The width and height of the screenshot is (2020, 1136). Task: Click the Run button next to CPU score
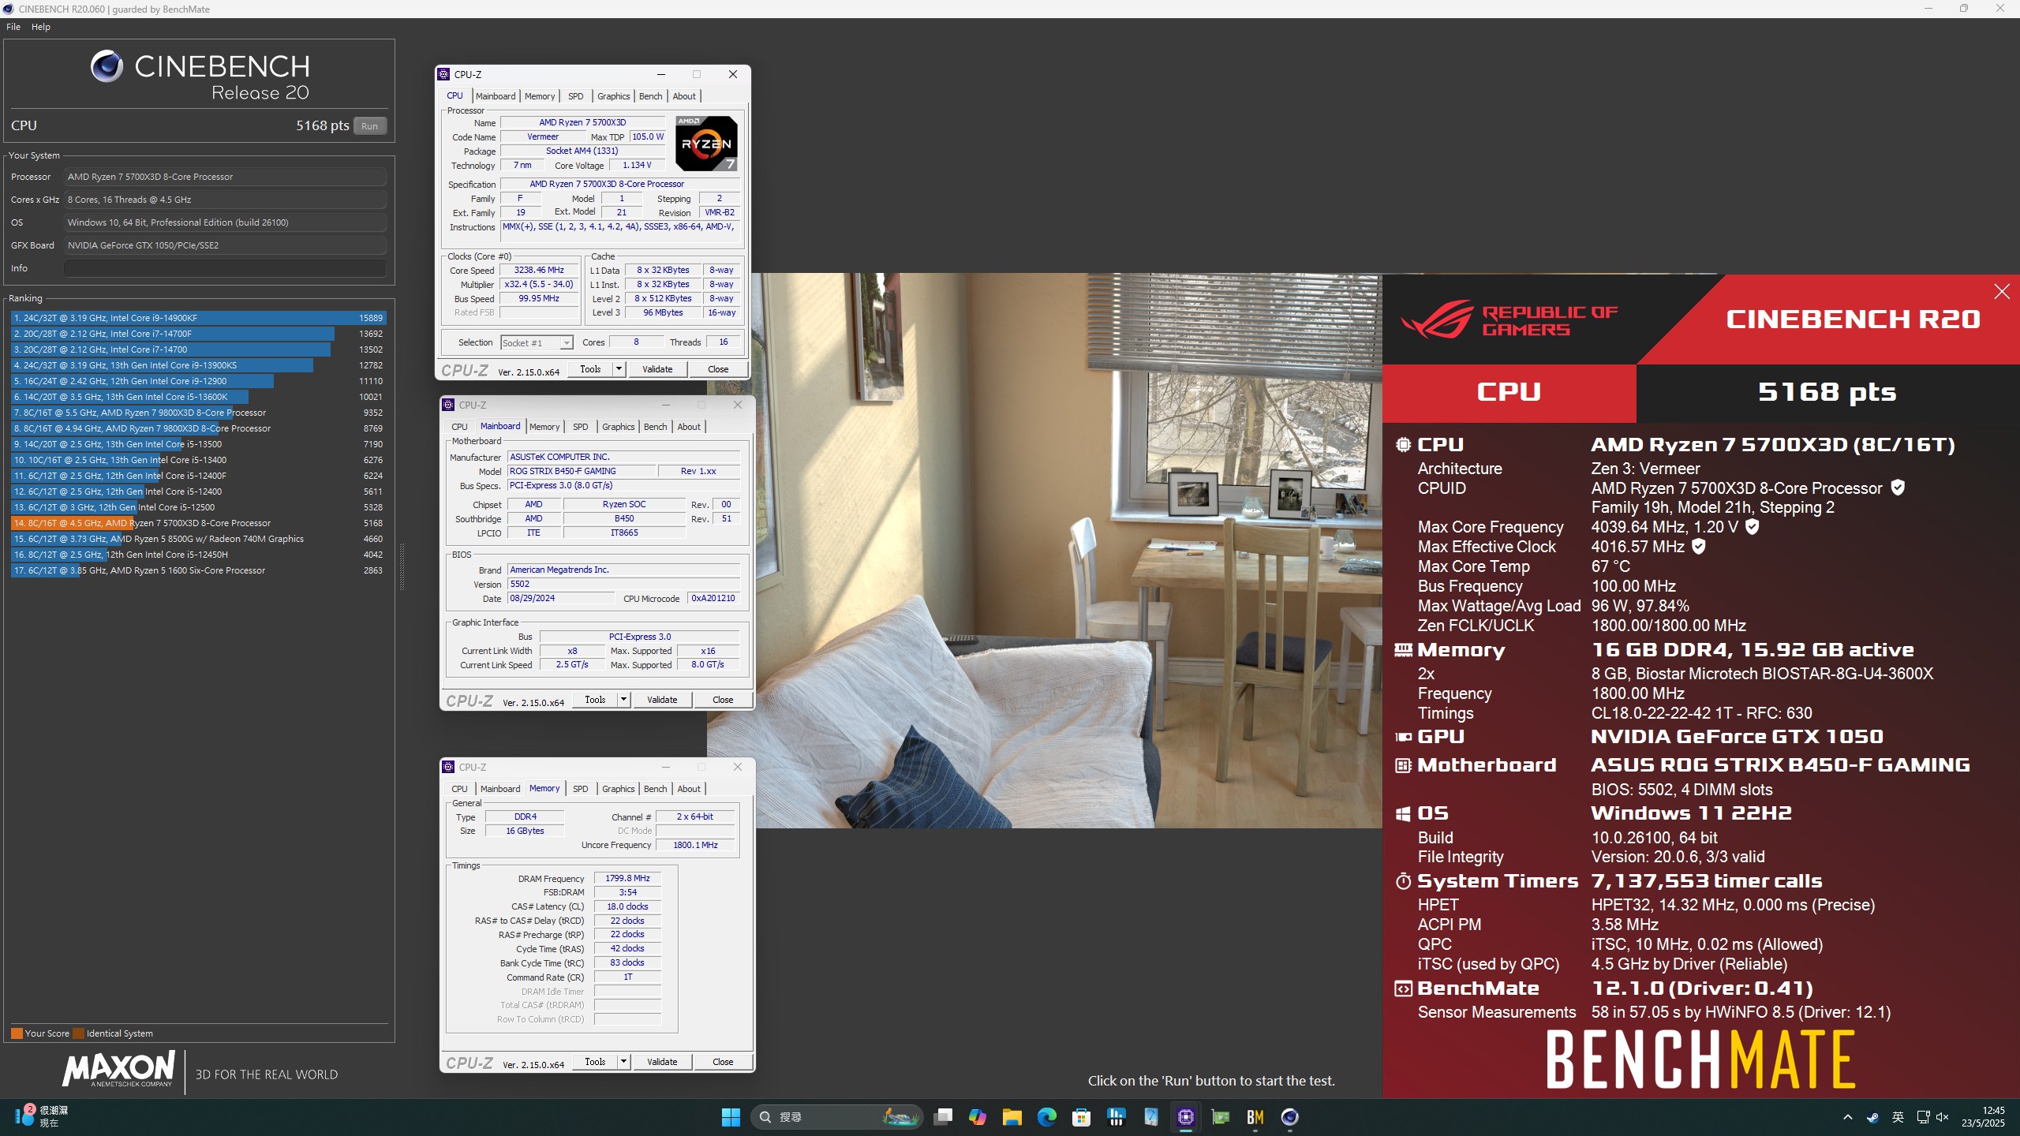click(369, 126)
